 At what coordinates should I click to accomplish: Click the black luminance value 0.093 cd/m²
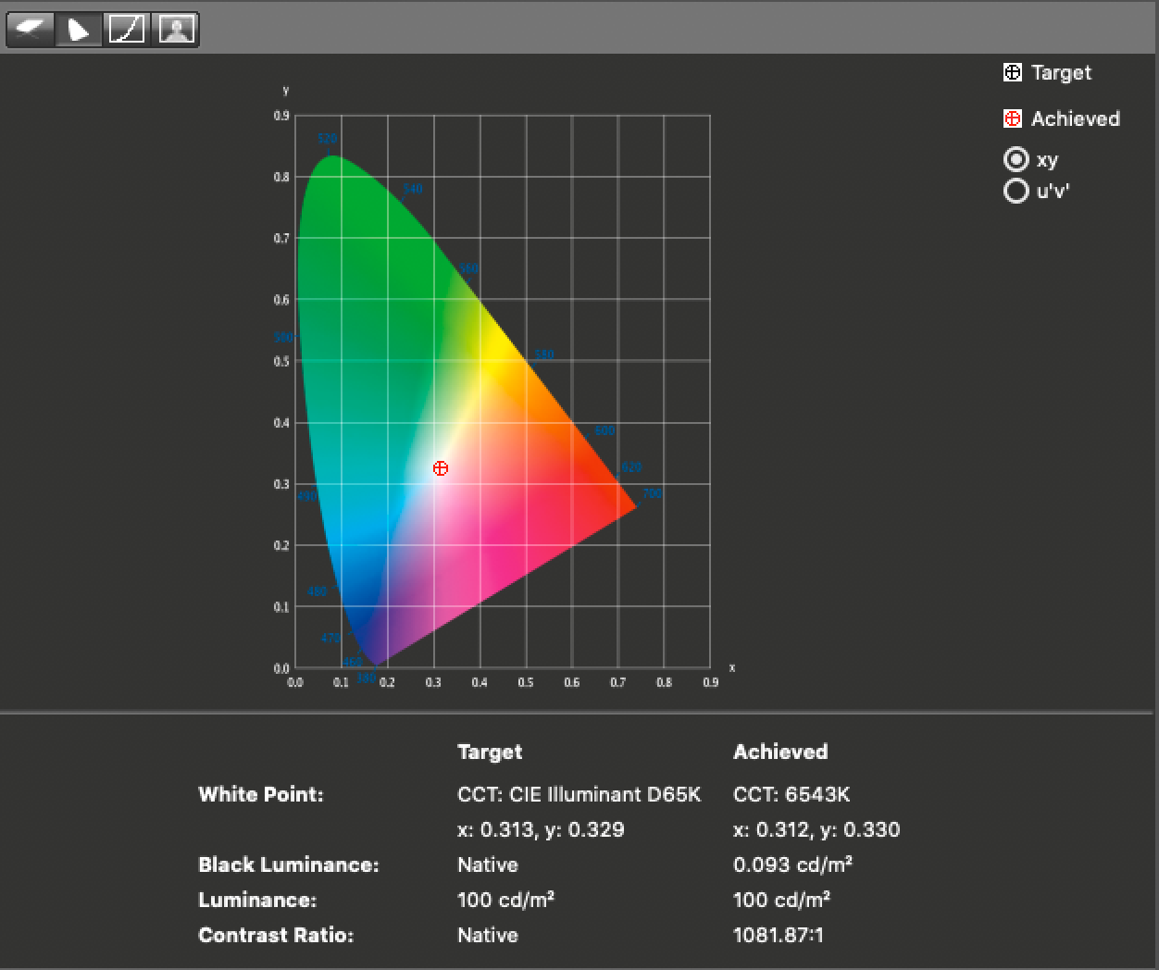pyautogui.click(x=792, y=864)
